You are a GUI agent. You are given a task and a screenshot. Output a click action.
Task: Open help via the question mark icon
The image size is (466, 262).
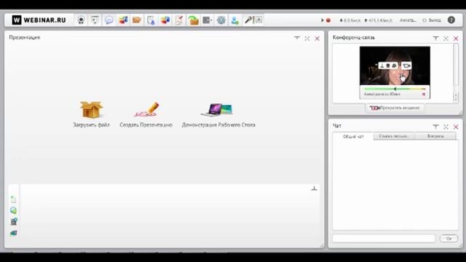[451, 20]
